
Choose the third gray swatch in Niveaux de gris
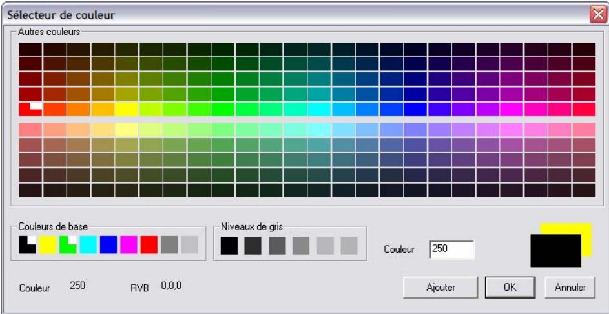pyautogui.click(x=277, y=246)
